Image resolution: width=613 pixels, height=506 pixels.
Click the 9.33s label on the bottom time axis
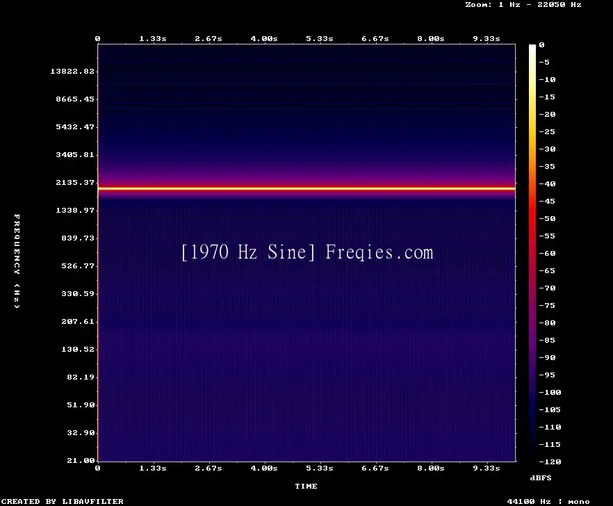click(487, 468)
